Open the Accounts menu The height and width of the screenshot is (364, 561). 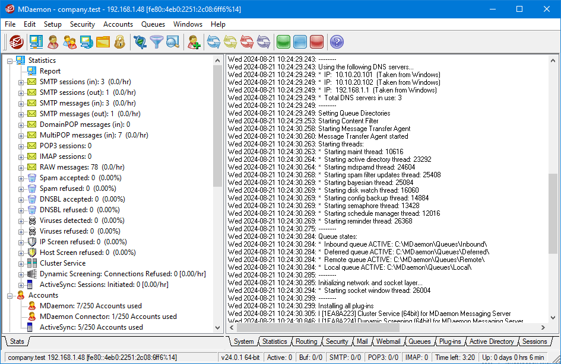tap(118, 24)
